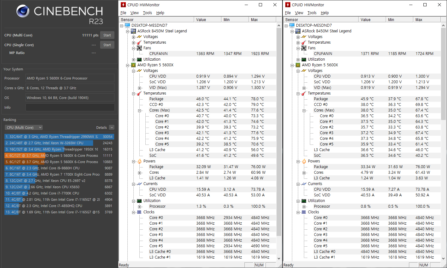Open the Tools menu in left HWMonitor
This screenshot has width=447, height=268.
tap(147, 13)
